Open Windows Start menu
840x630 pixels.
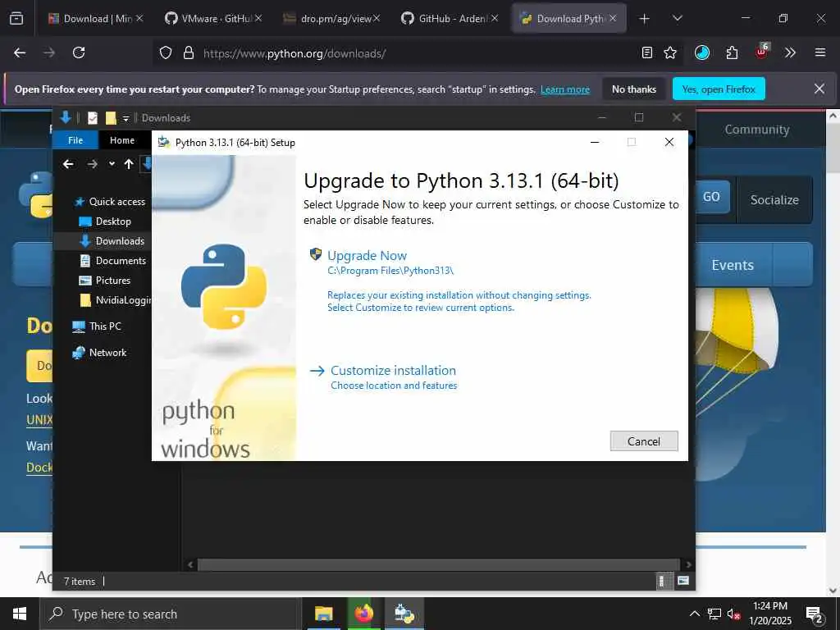coord(20,614)
